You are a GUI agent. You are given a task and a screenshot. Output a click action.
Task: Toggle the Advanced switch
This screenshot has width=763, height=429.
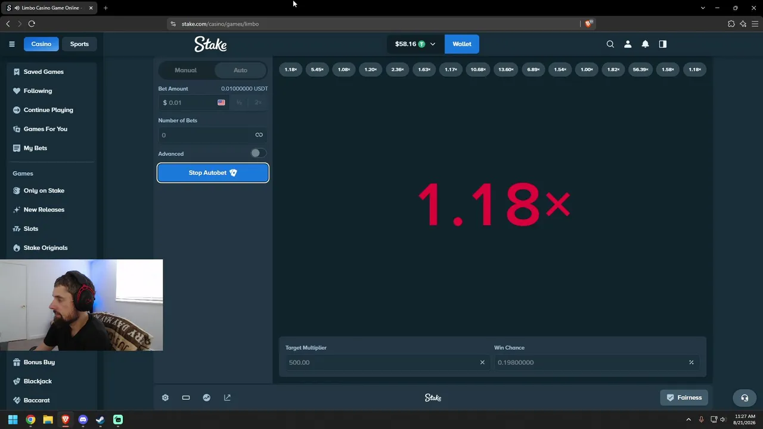click(258, 153)
